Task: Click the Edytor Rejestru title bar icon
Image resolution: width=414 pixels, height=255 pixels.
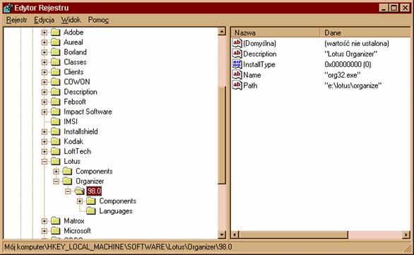Action: 8,8
